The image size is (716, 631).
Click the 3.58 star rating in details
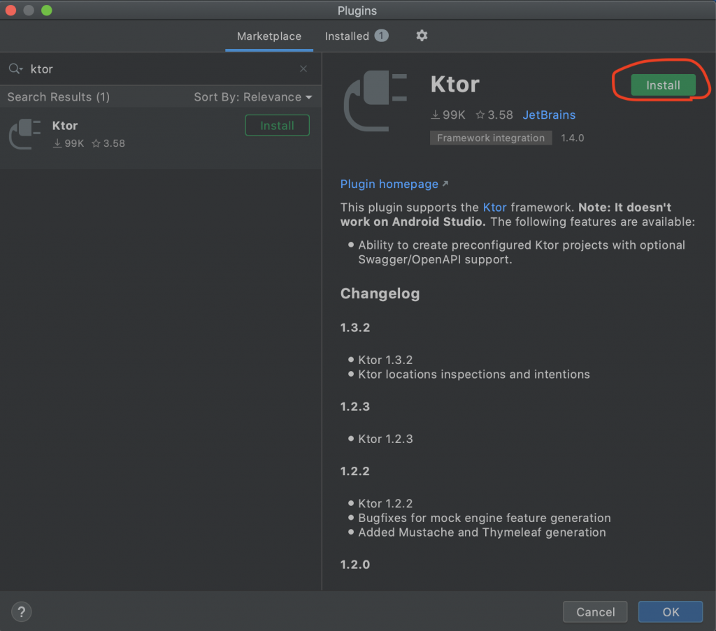494,115
